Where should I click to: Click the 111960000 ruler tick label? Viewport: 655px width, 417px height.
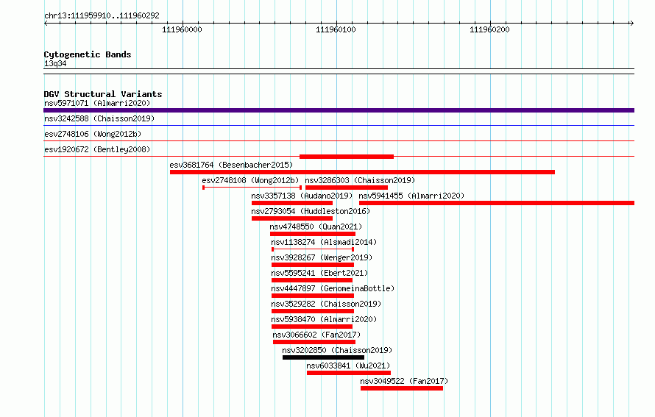tap(182, 29)
